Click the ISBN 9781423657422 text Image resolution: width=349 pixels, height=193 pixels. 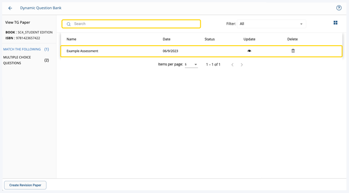(x=23, y=38)
